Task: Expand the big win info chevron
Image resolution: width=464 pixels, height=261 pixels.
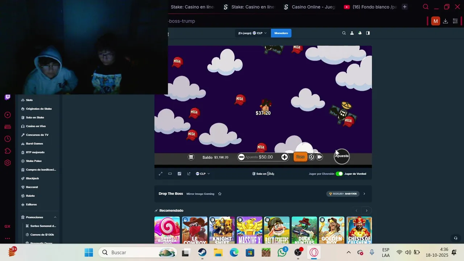Action: click(364, 194)
